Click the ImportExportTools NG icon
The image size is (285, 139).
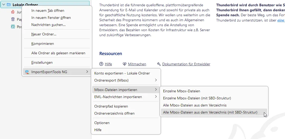pyautogui.click(x=27, y=72)
